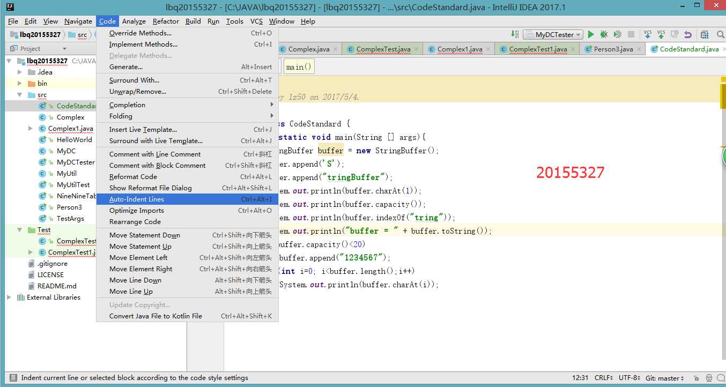
Task: Select HelloWorld class in project tree
Action: click(x=74, y=140)
